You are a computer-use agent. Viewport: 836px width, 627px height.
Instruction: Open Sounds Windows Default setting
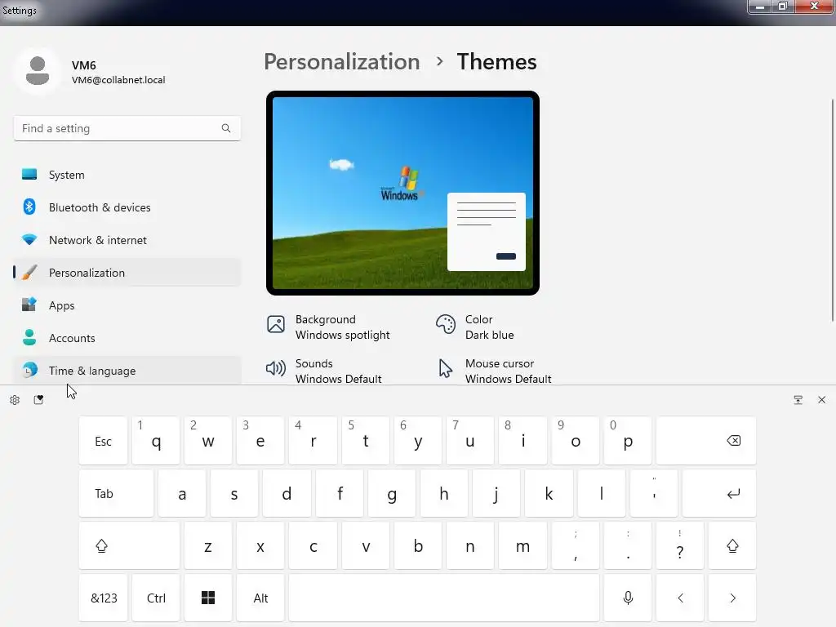pos(324,371)
